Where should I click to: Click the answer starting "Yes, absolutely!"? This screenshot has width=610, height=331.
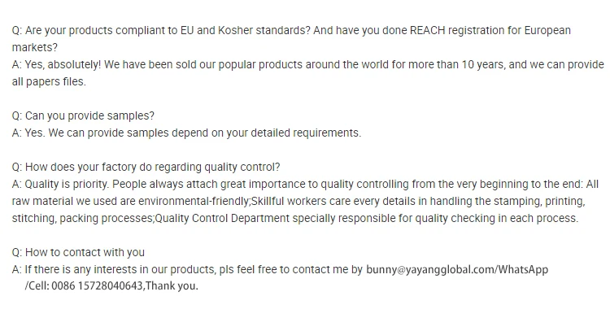coord(308,65)
